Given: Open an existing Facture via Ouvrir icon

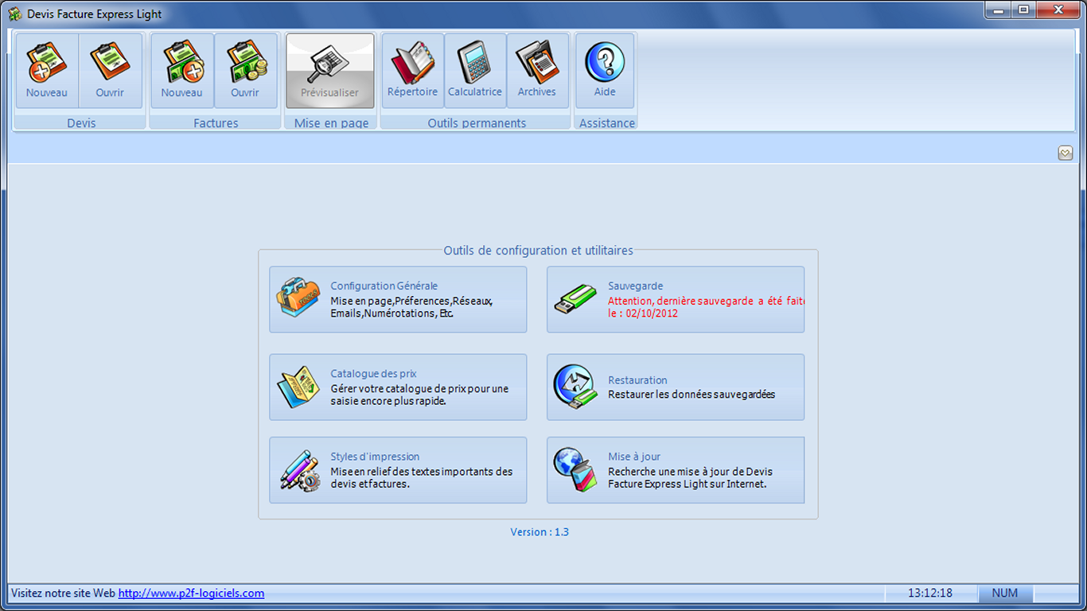Looking at the screenshot, I should [246, 70].
